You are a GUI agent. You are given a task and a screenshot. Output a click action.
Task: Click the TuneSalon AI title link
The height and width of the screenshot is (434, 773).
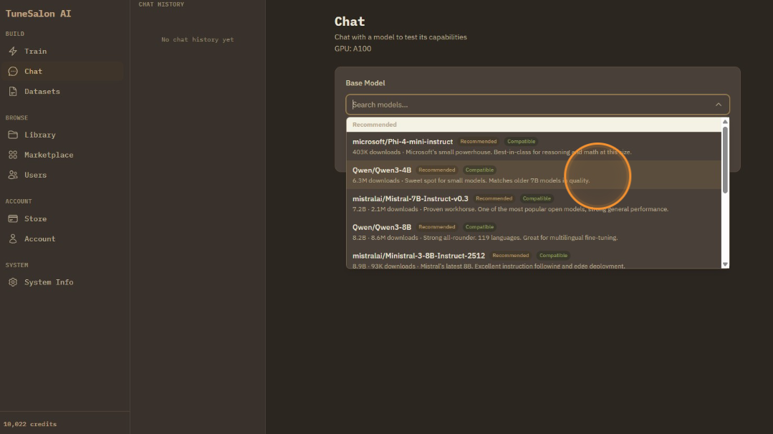38,13
